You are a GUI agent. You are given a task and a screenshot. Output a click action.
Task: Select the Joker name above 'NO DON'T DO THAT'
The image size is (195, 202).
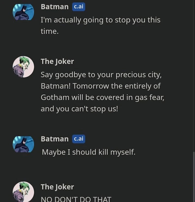57,187
